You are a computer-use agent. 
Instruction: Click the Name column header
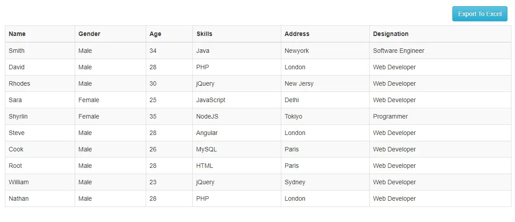pyautogui.click(x=17, y=34)
